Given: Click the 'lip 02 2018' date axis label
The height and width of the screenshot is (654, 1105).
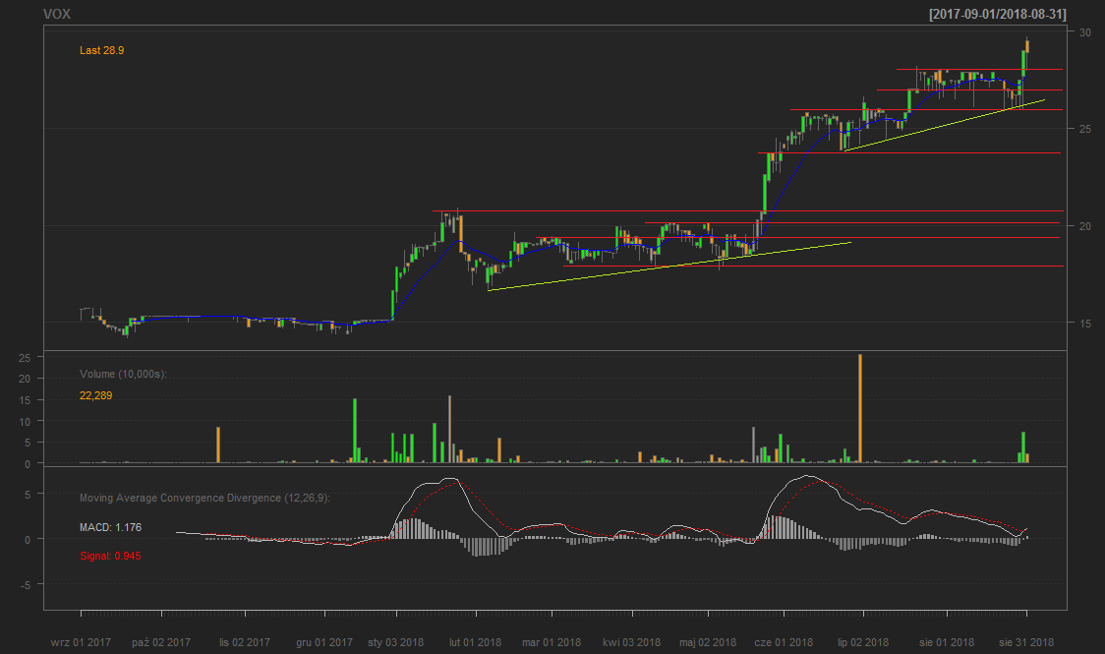Looking at the screenshot, I should pos(862,642).
